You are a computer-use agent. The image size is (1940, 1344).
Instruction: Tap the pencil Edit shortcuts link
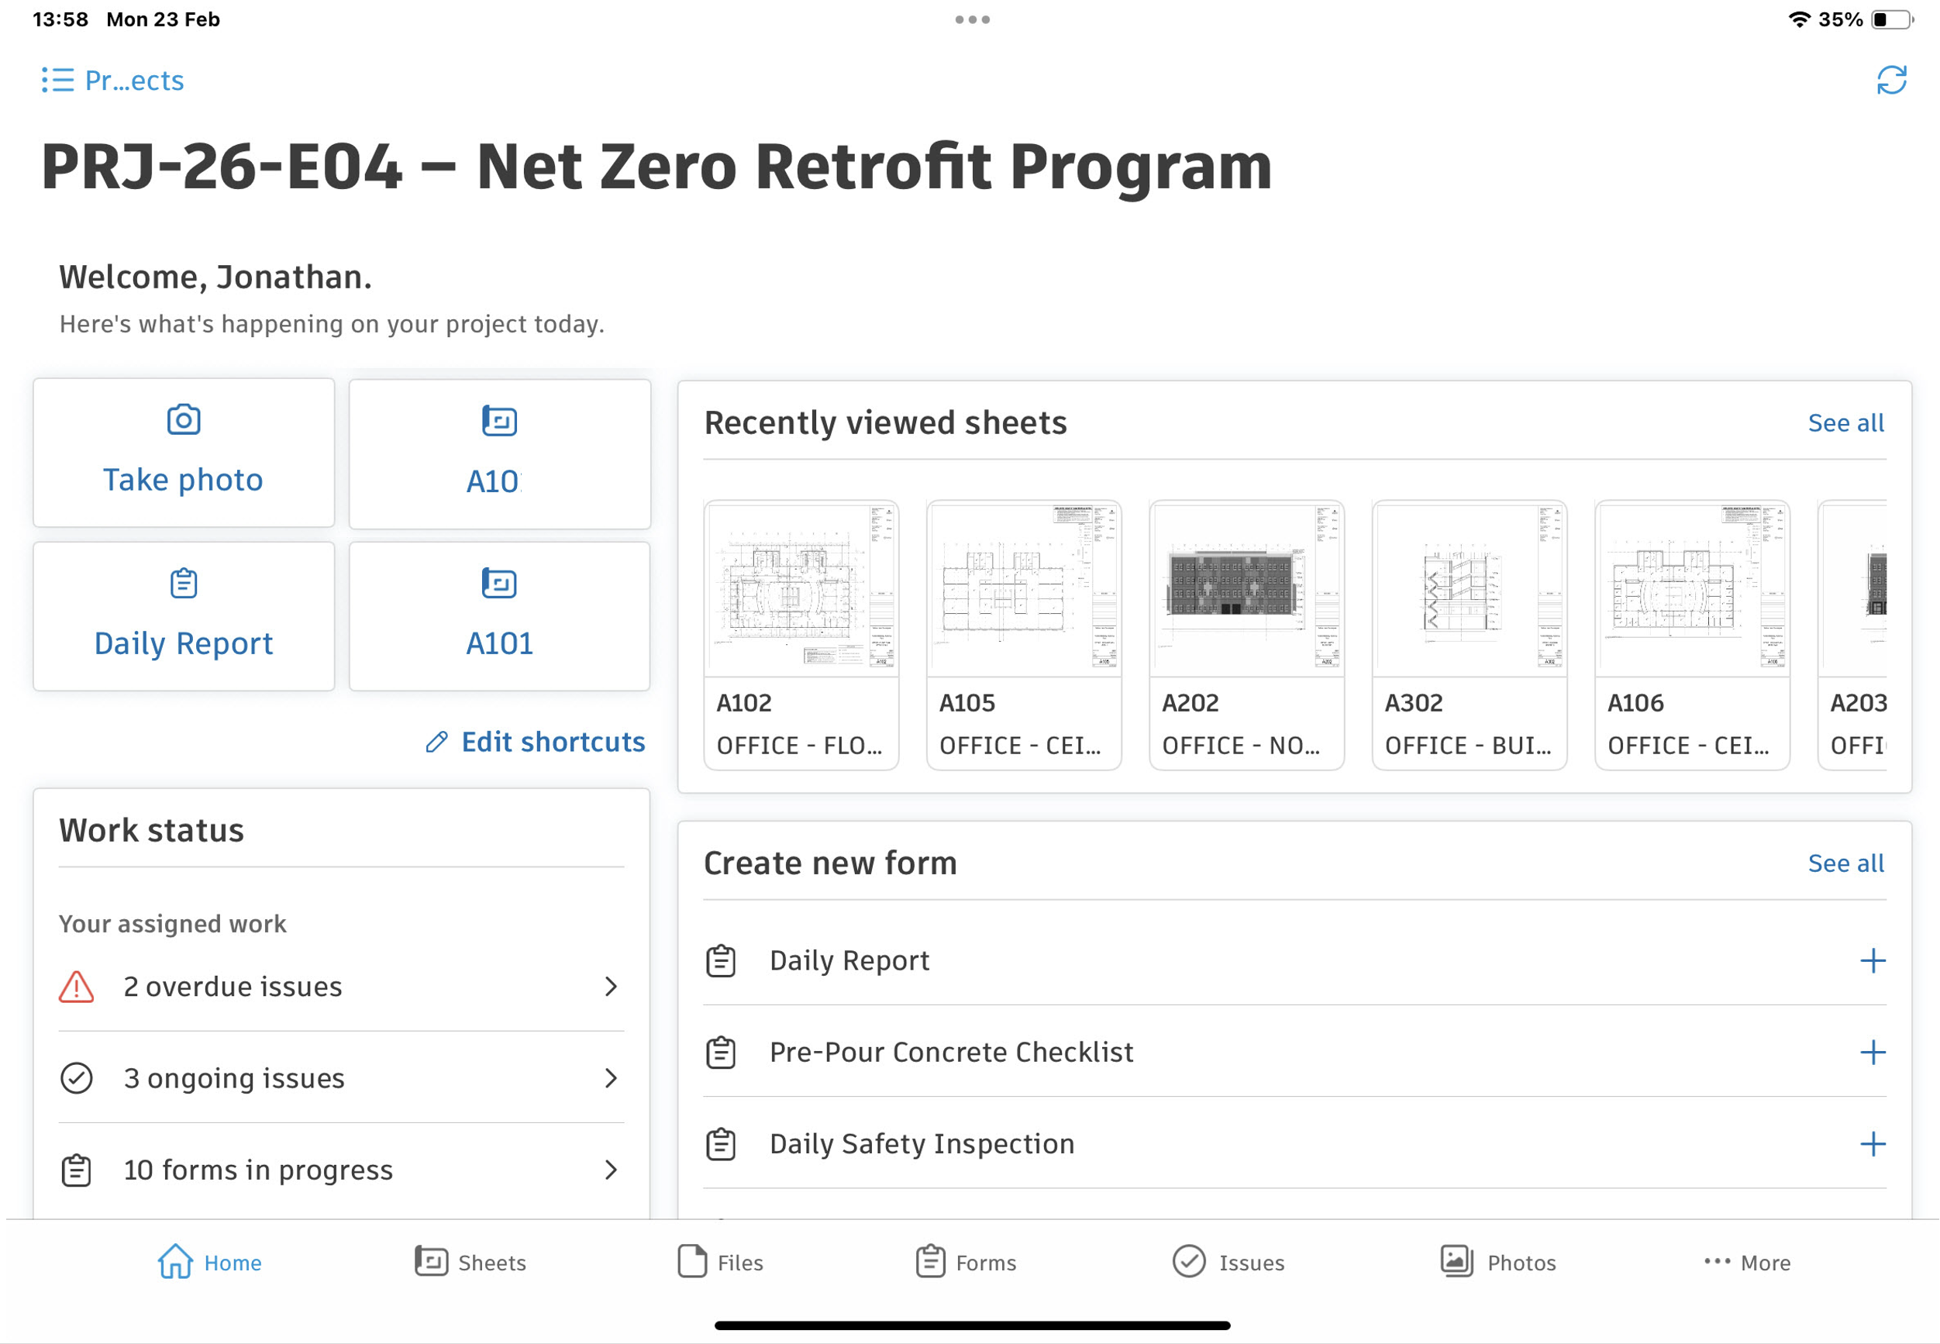536,742
